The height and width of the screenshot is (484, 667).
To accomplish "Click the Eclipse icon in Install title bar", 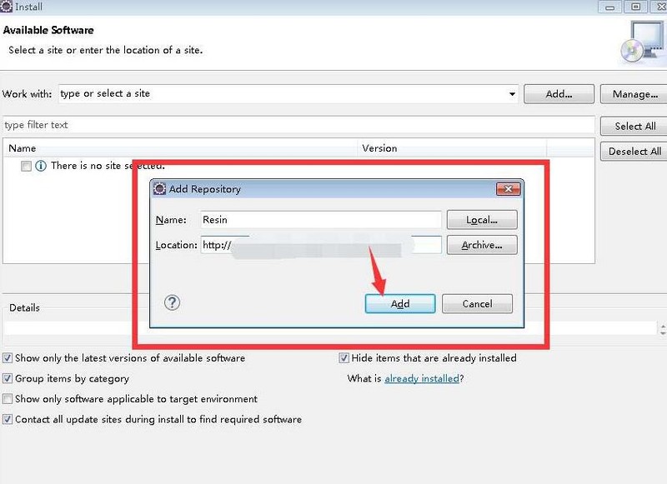I will 8,7.
